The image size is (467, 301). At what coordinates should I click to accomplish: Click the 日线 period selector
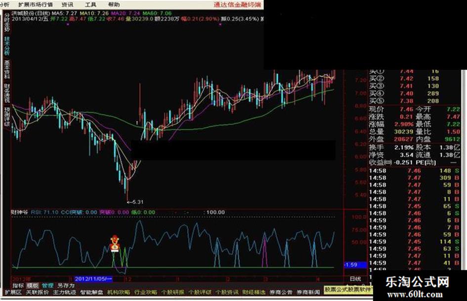pyautogui.click(x=355, y=279)
